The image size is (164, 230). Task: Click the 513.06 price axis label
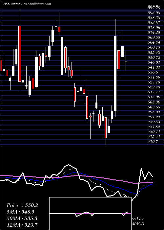tap(154, 97)
